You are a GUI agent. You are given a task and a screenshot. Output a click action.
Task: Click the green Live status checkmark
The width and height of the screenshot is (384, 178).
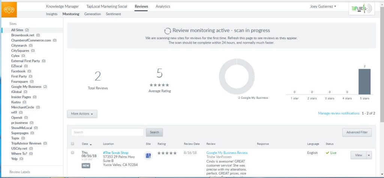[327, 153]
